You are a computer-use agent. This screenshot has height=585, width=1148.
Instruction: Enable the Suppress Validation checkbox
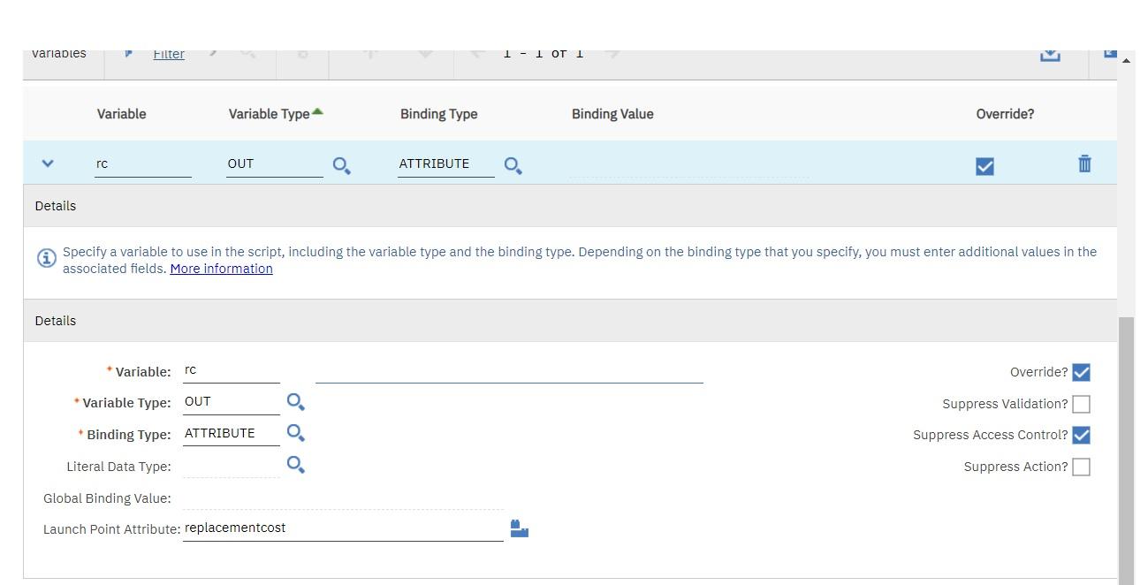(1082, 404)
